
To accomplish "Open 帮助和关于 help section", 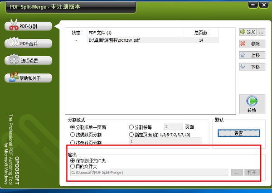I will (28, 78).
